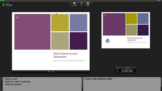This screenshot has width=162, height=91.
Task: Click the current slide preview
Action: (x=51, y=41)
